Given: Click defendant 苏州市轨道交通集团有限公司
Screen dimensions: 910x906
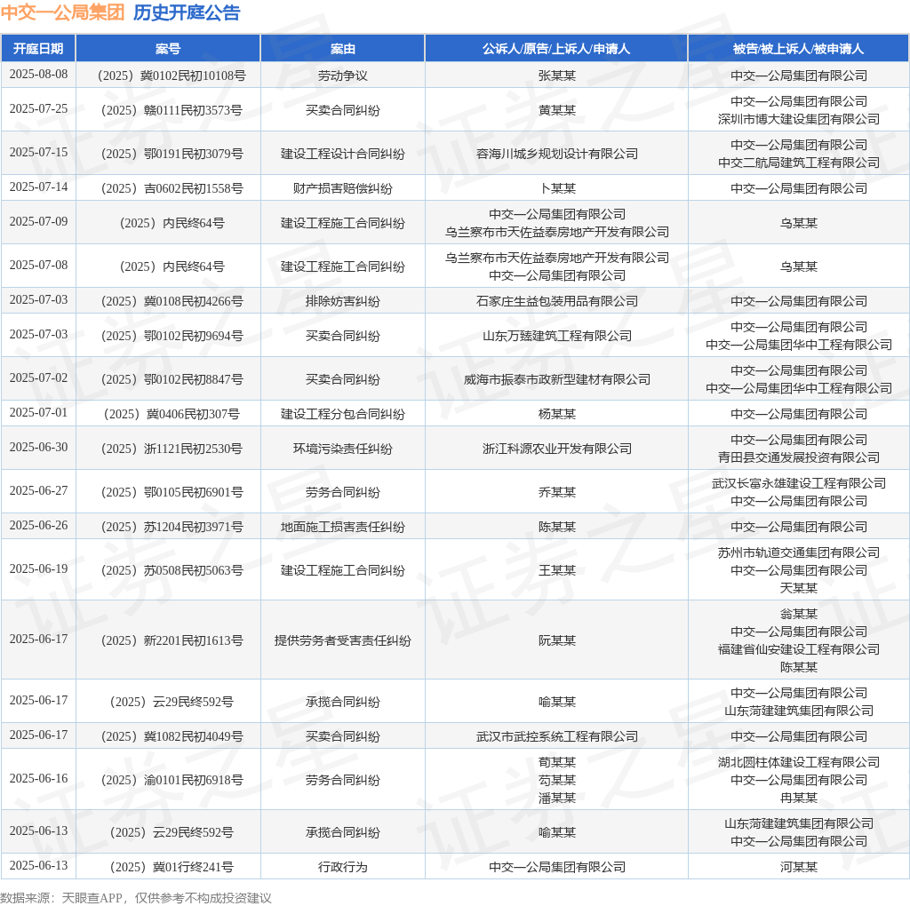Looking at the screenshot, I should pos(799,552).
